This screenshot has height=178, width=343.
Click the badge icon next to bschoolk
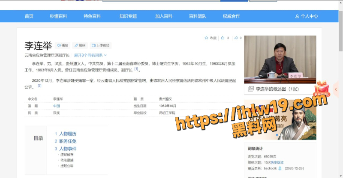tap(280, 169)
